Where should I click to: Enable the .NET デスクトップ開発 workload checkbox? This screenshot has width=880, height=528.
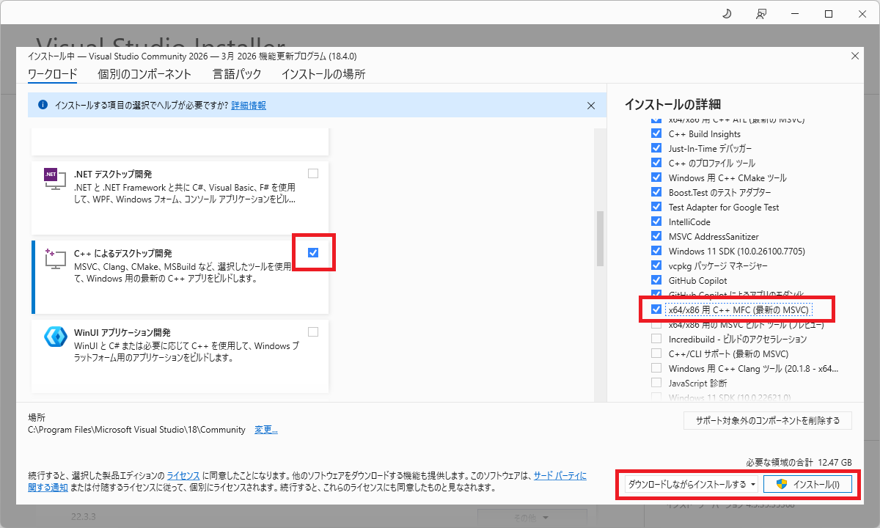pos(313,174)
